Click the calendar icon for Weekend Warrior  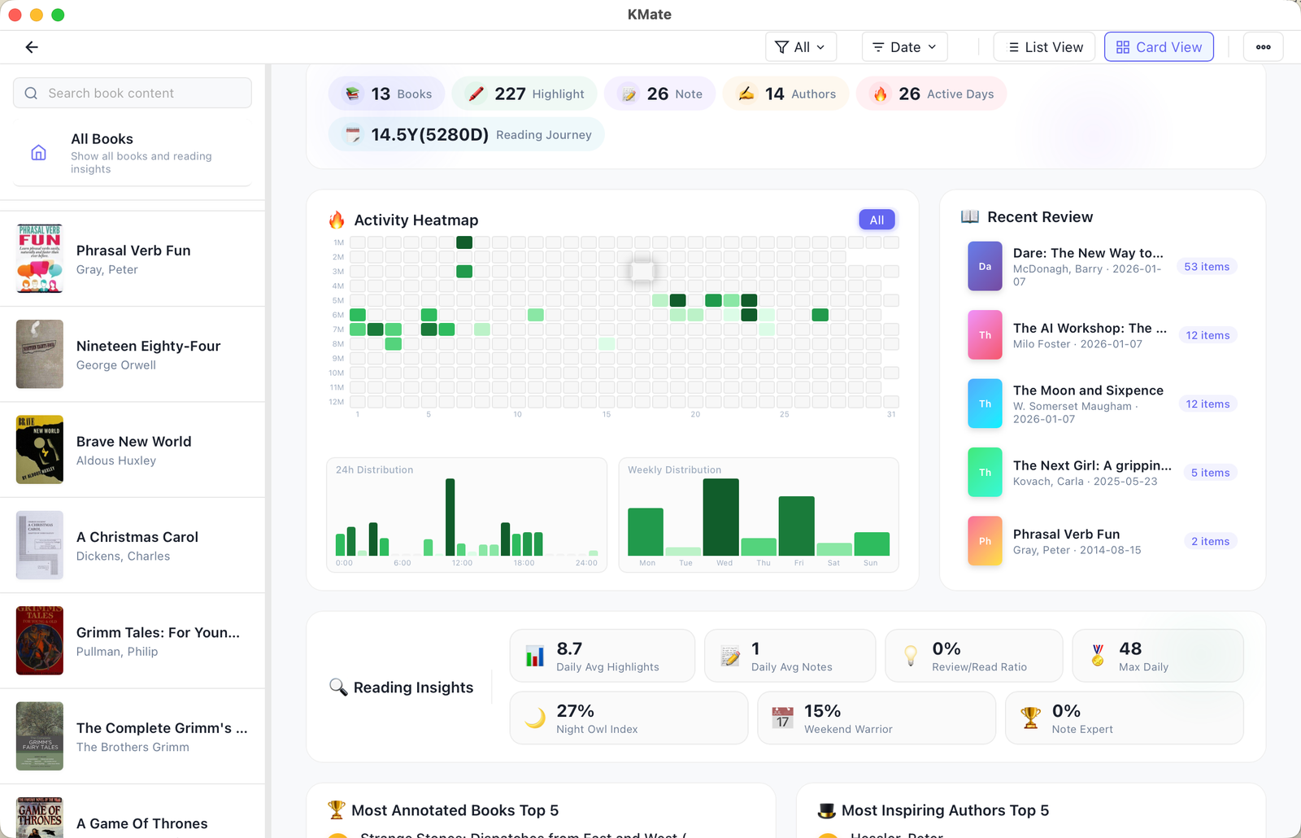782,718
